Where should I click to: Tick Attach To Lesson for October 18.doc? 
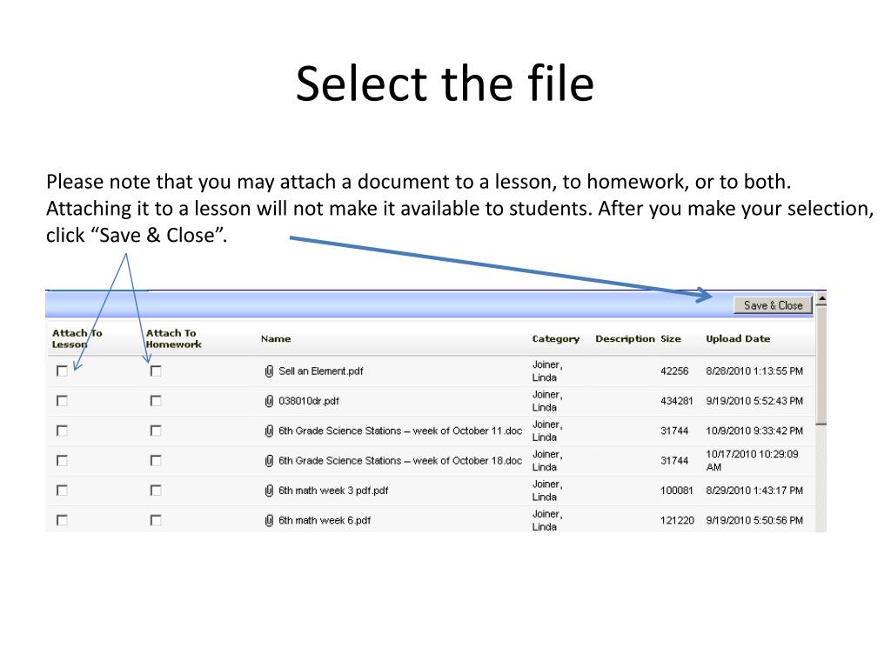(x=62, y=461)
